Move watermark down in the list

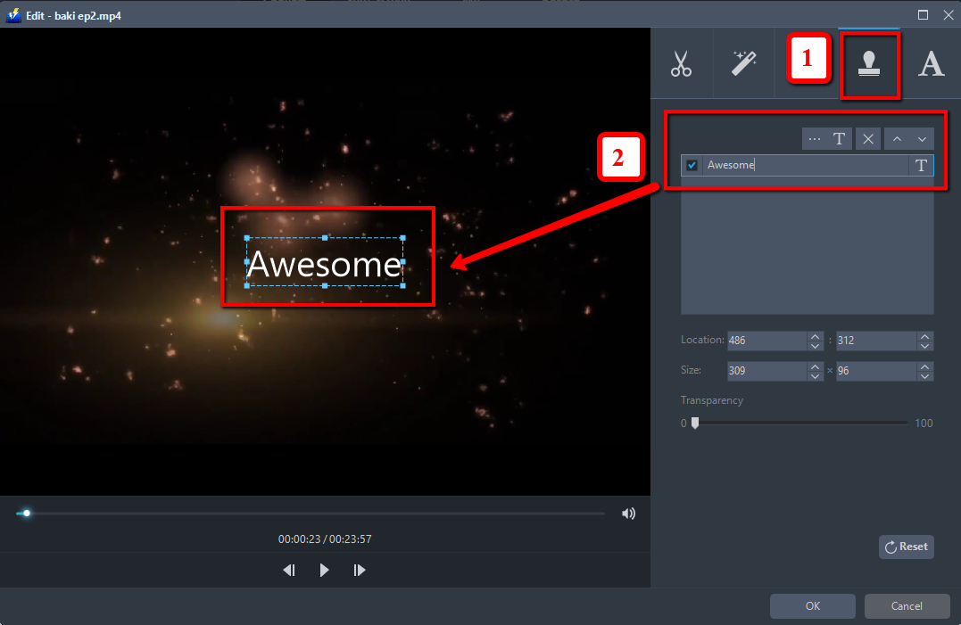pyautogui.click(x=922, y=139)
